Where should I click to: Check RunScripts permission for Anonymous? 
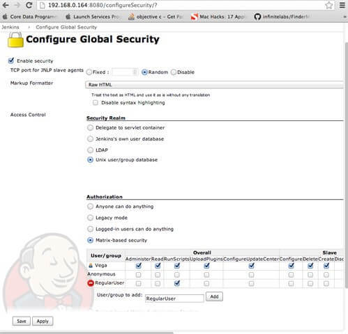177,275
